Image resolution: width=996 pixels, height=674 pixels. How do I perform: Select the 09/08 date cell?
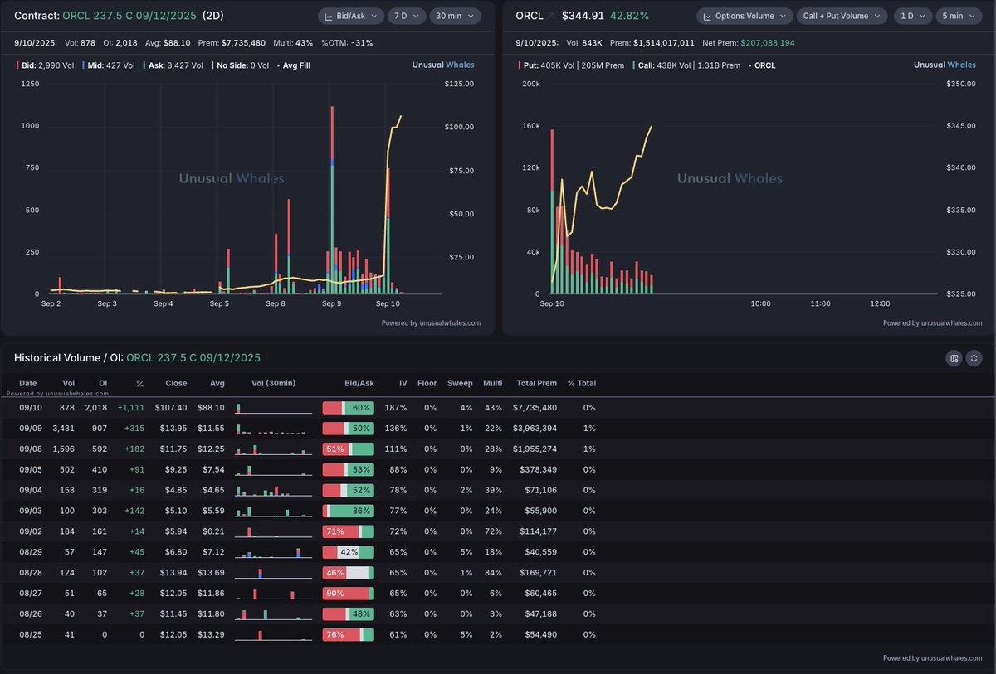click(28, 449)
